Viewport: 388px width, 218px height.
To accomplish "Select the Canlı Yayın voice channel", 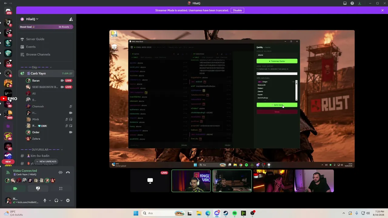I will 46,73.
